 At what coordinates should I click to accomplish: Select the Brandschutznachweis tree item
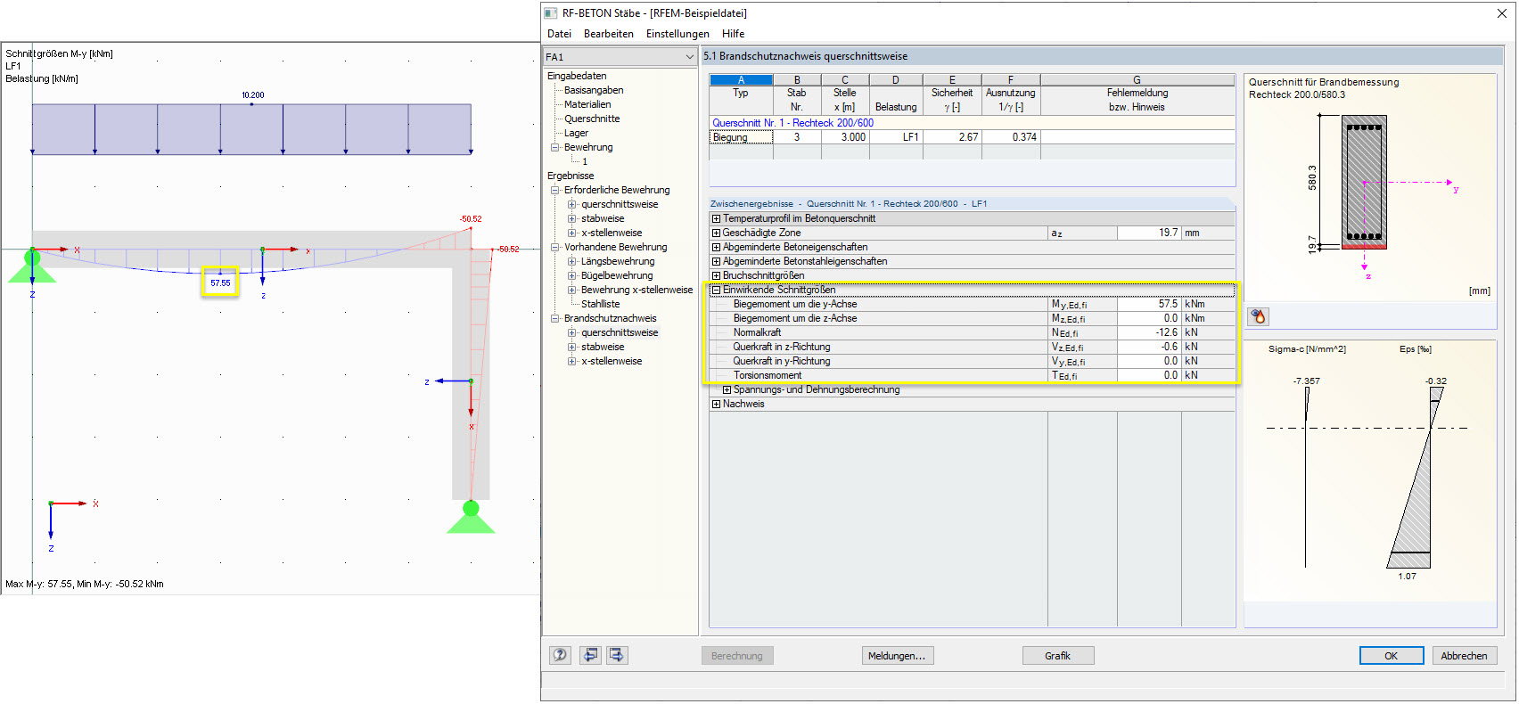[611, 318]
